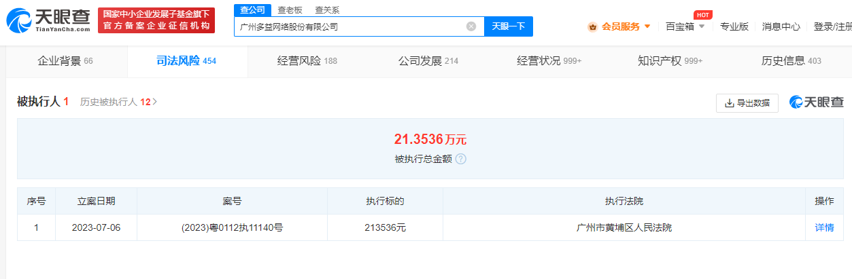Click the 21.3536万元 total amount
Viewport: 852px width, 279px height.
click(x=430, y=140)
